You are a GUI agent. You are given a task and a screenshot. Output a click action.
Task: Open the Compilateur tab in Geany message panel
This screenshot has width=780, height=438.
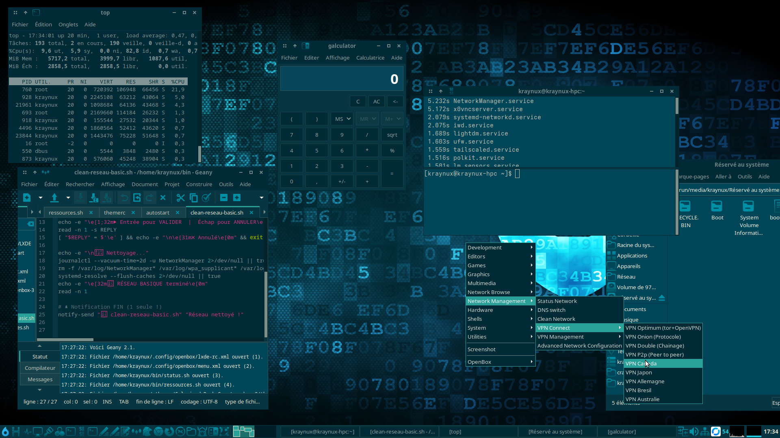pos(40,368)
